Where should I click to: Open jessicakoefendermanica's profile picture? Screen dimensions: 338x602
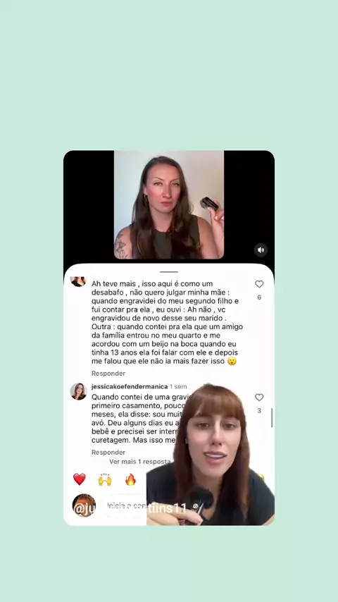[x=78, y=391]
